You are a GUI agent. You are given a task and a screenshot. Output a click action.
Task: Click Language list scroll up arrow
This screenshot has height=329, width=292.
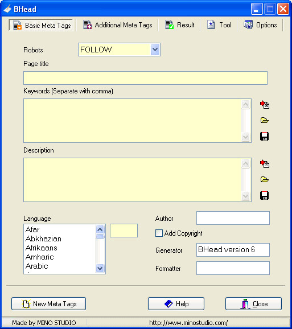(x=100, y=229)
